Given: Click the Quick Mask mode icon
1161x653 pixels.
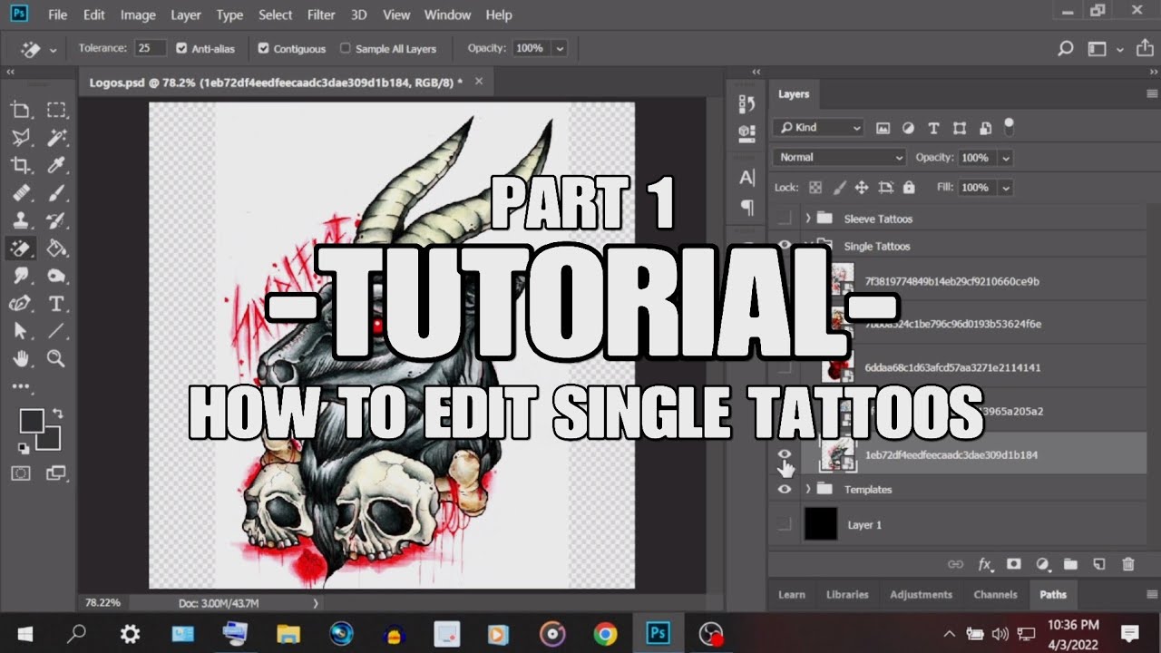Looking at the screenshot, I should (x=20, y=473).
